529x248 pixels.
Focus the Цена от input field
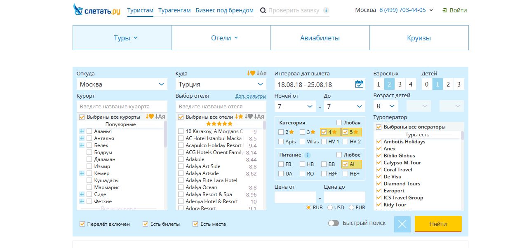295,197
